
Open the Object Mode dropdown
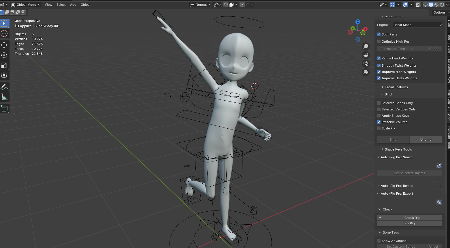pyautogui.click(x=25, y=5)
